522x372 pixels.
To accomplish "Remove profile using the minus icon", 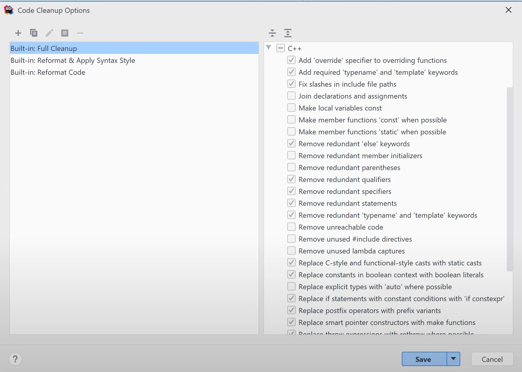I will coord(80,33).
